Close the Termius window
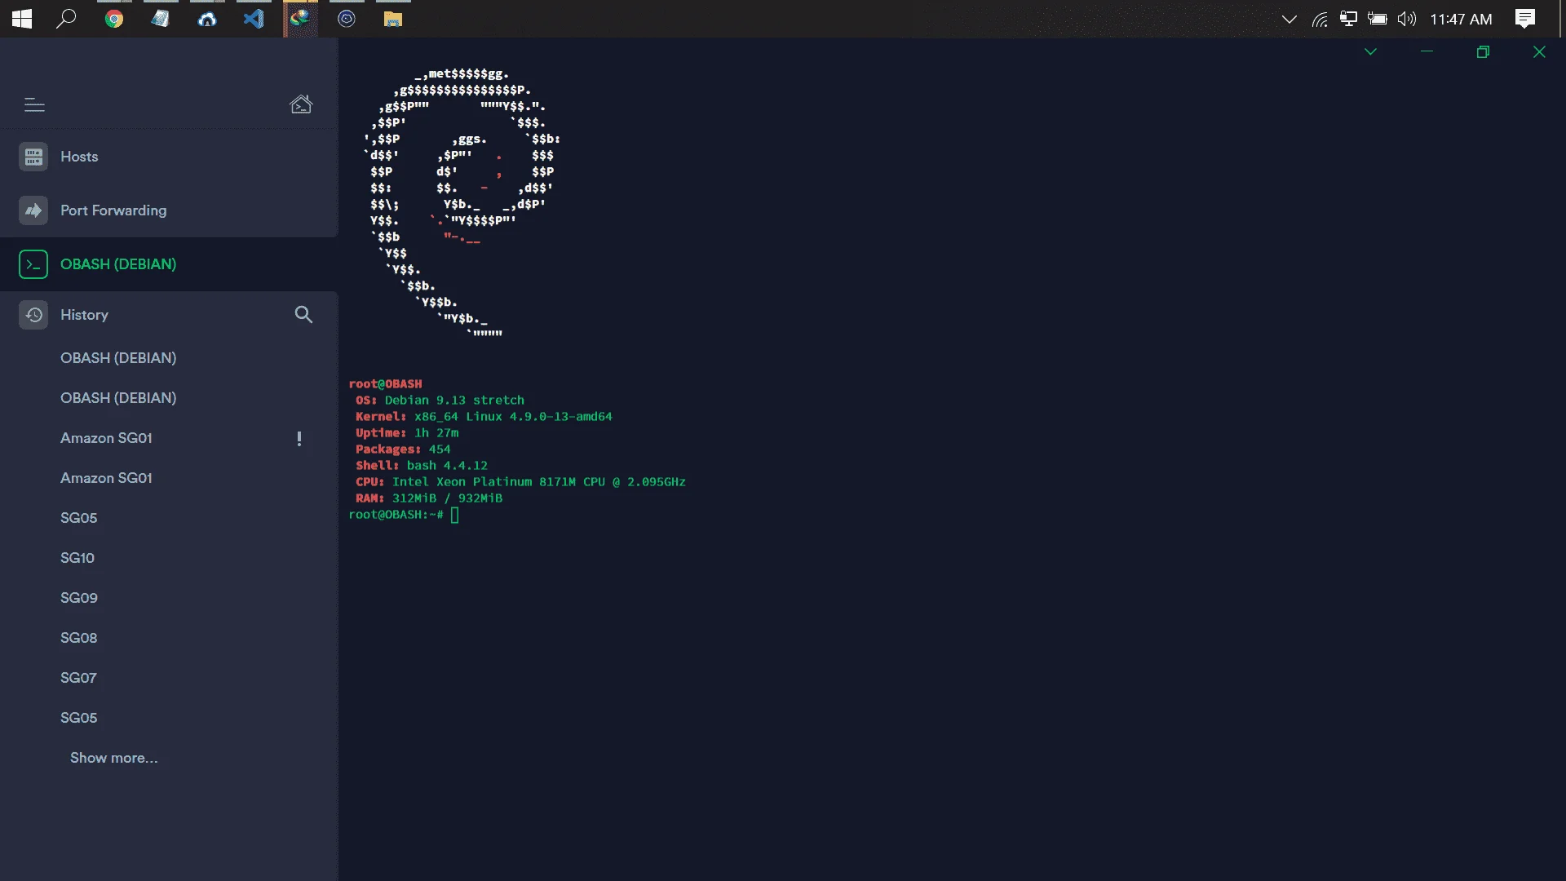Image resolution: width=1566 pixels, height=881 pixels. click(x=1539, y=51)
